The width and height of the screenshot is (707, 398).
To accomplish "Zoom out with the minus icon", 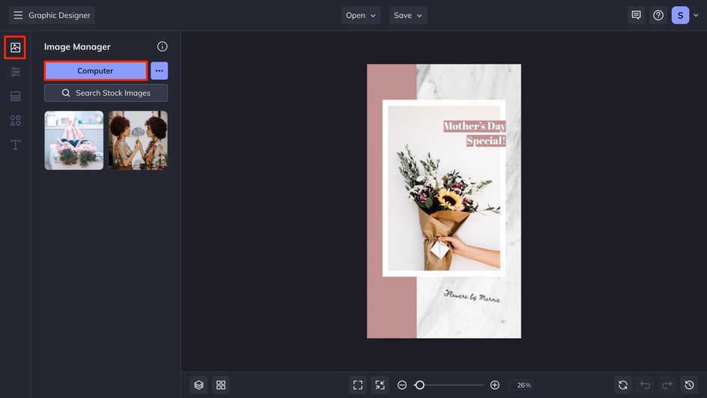I will tap(402, 385).
